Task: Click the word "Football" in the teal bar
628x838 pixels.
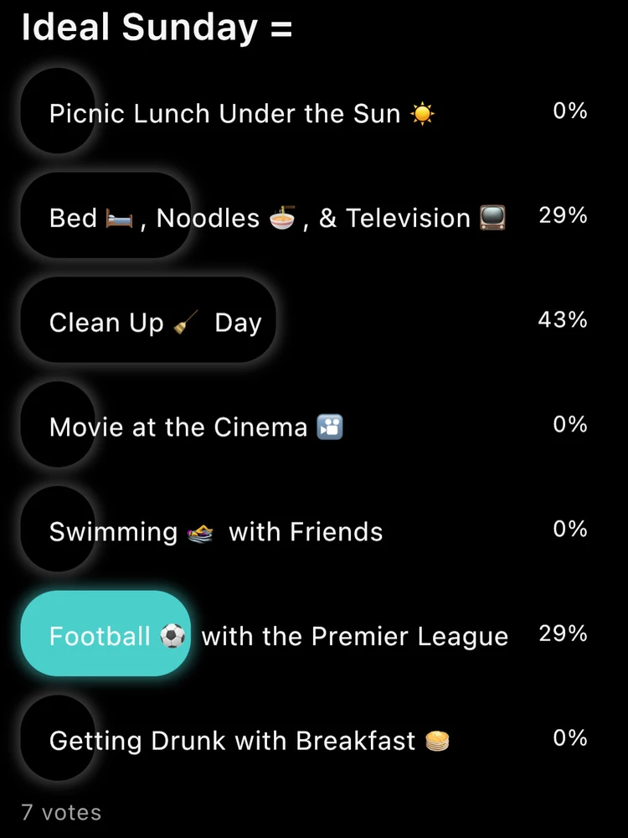Action: [99, 637]
